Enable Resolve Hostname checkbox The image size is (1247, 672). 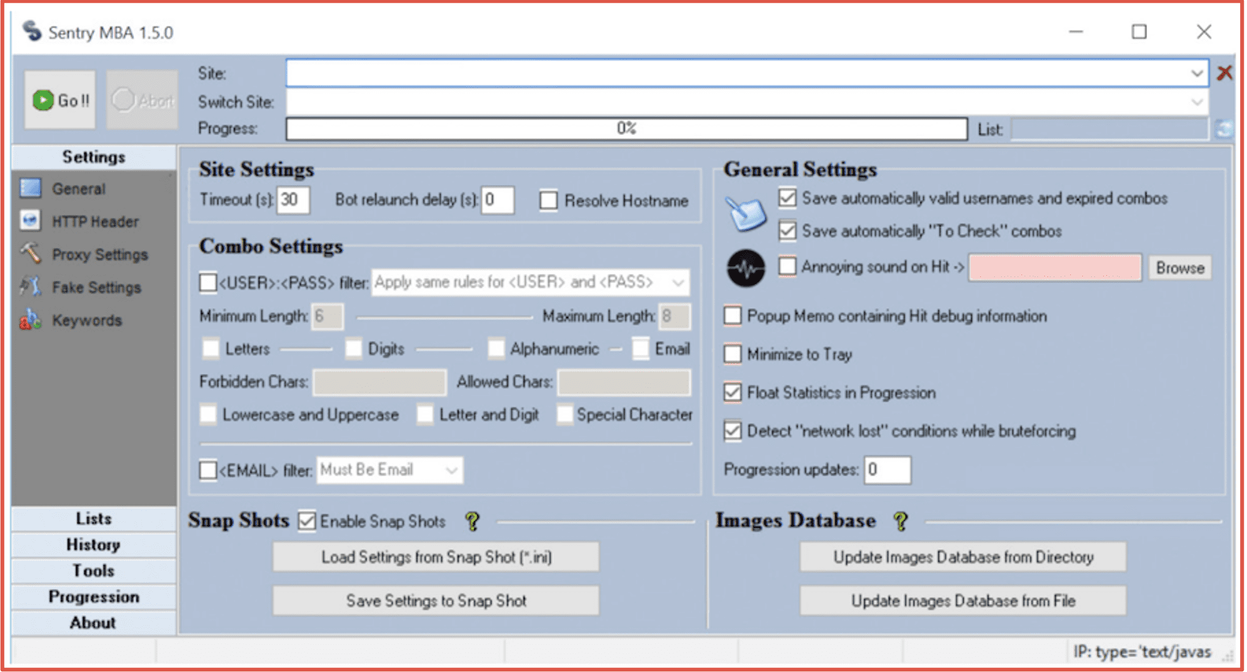[x=549, y=200]
